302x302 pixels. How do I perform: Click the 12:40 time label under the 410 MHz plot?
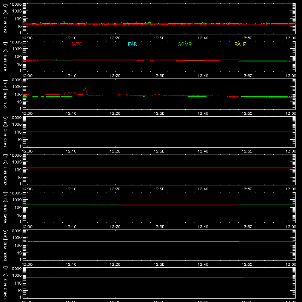click(x=203, y=76)
